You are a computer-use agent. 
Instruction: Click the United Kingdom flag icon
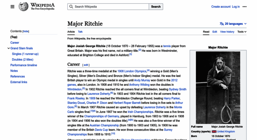pyautogui.click(x=214, y=131)
